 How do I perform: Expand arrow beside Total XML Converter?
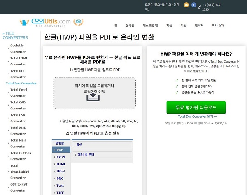pos(8,131)
